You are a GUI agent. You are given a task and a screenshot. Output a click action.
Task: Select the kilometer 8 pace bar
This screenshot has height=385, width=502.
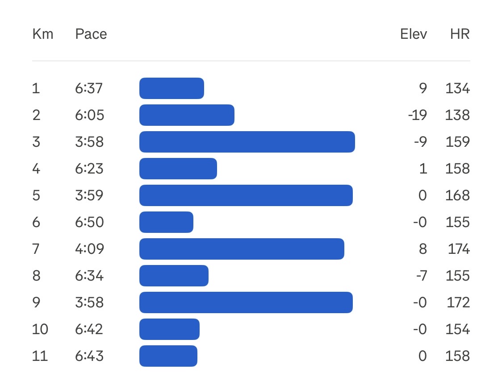[x=174, y=276]
